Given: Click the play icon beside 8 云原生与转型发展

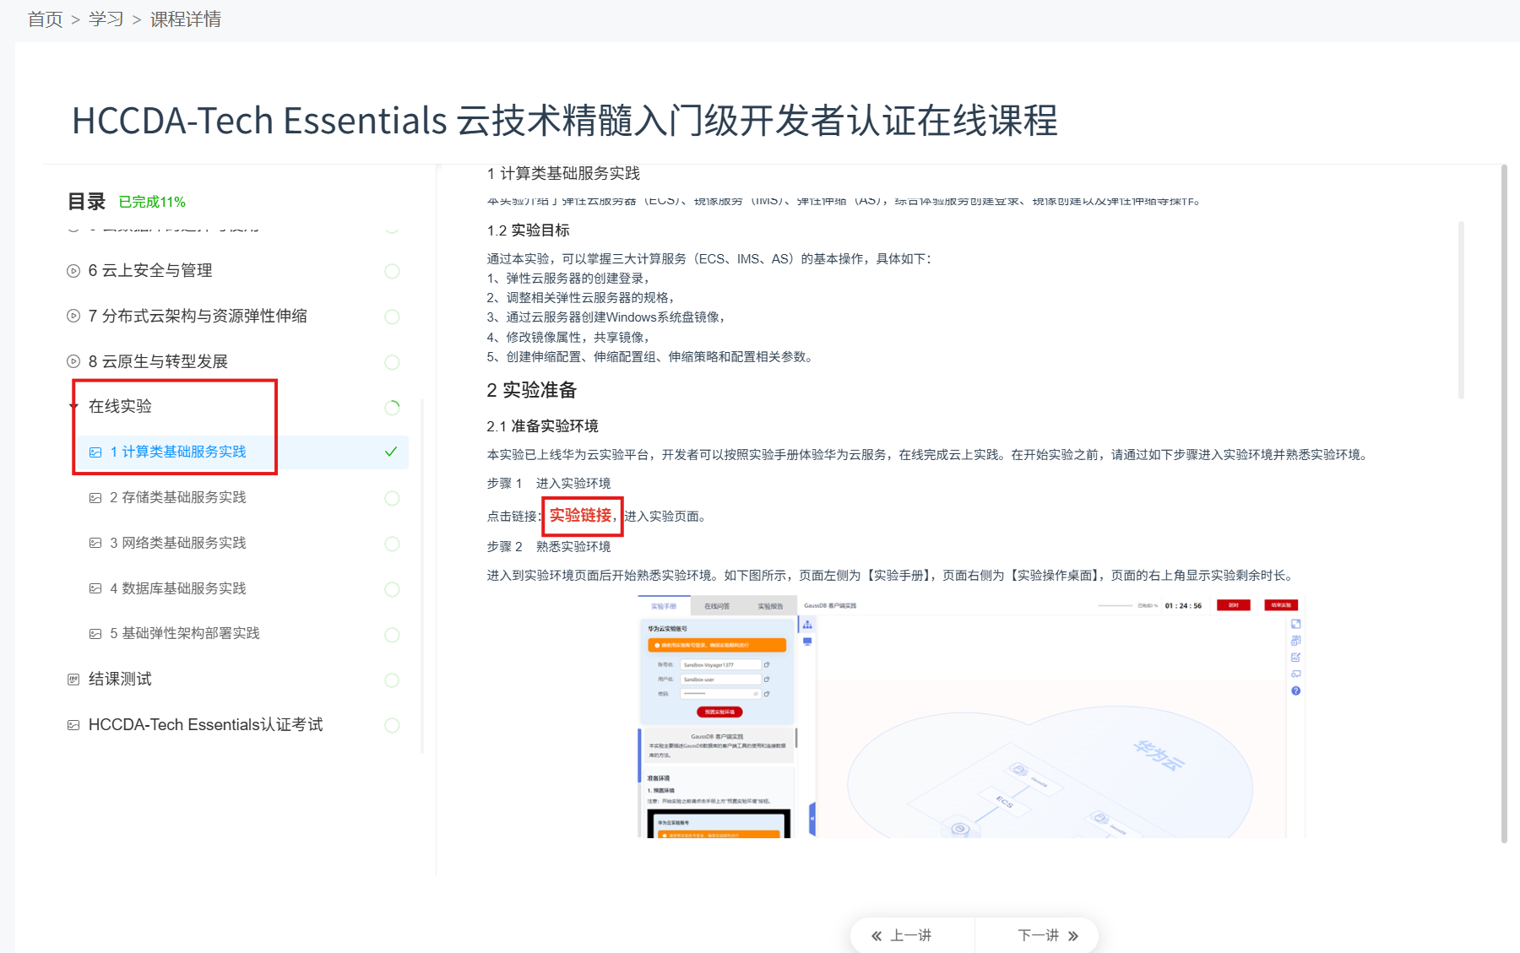Looking at the screenshot, I should point(73,362).
